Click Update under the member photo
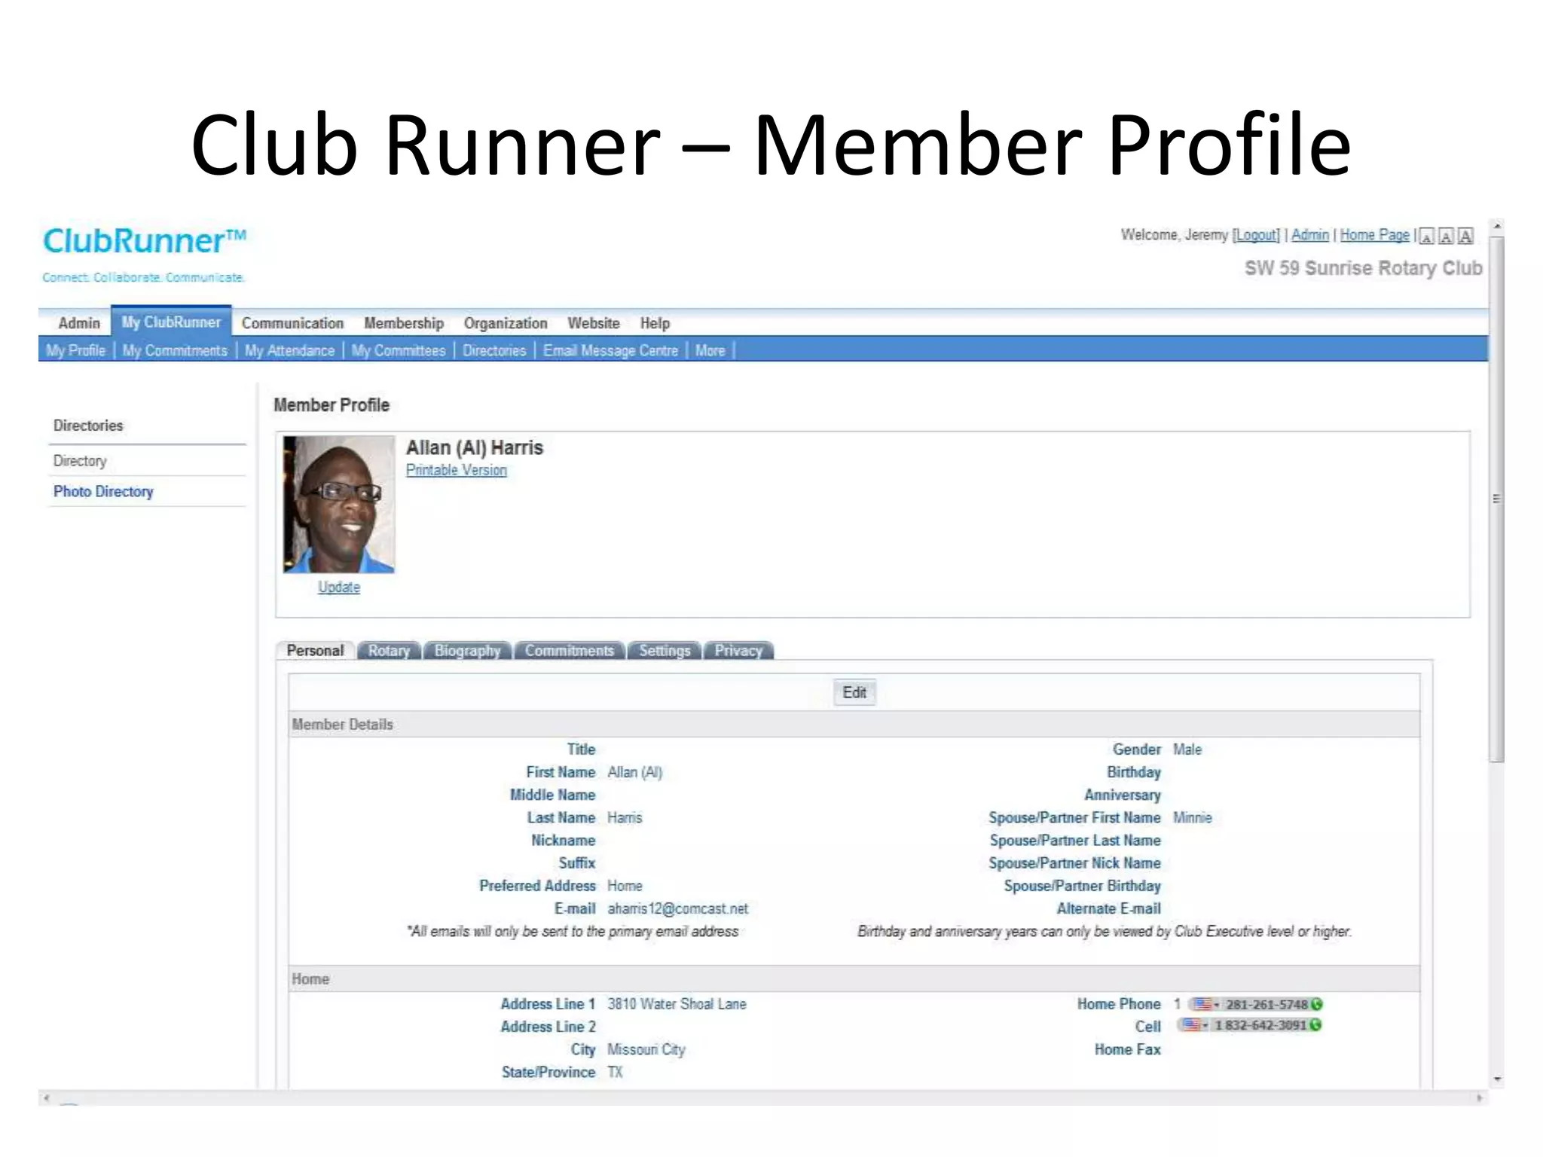1543x1157 pixels. point(338,587)
